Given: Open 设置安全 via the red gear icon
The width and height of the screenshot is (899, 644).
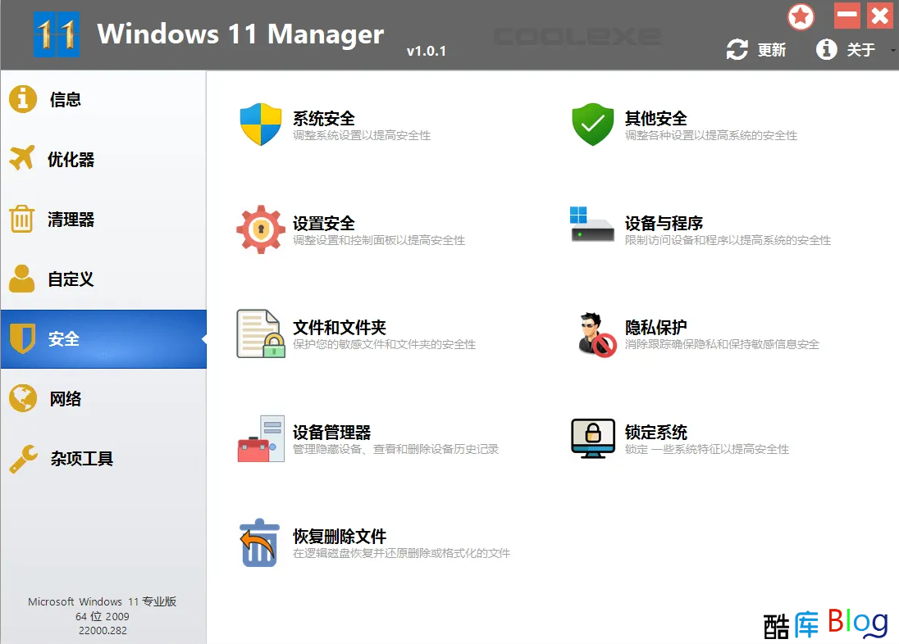Looking at the screenshot, I should (x=261, y=229).
